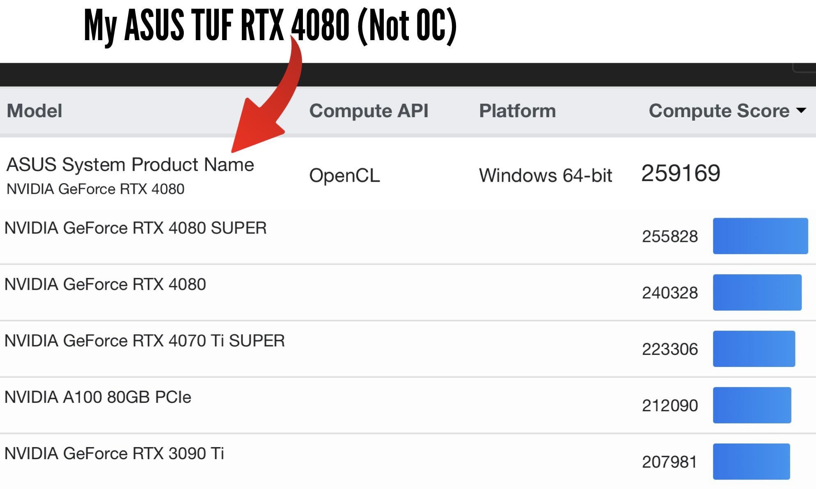Click the blue bar for score 207981
The height and width of the screenshot is (489, 816).
click(751, 462)
